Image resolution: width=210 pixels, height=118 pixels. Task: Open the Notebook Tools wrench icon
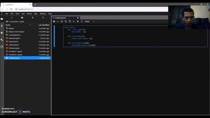pyautogui.click(x=2, y=40)
